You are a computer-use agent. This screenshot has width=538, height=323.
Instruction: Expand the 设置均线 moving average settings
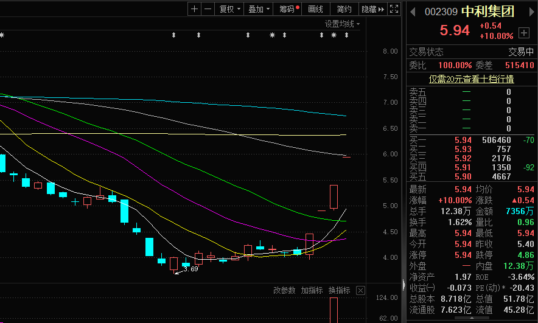tap(342, 24)
